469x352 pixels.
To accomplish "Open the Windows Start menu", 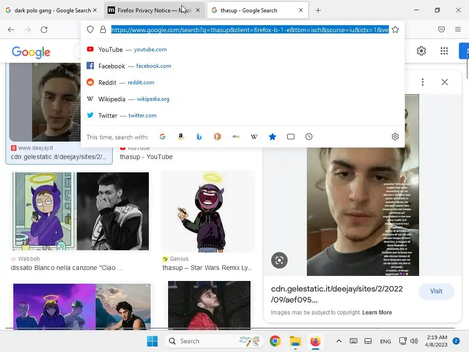I will click(152, 341).
